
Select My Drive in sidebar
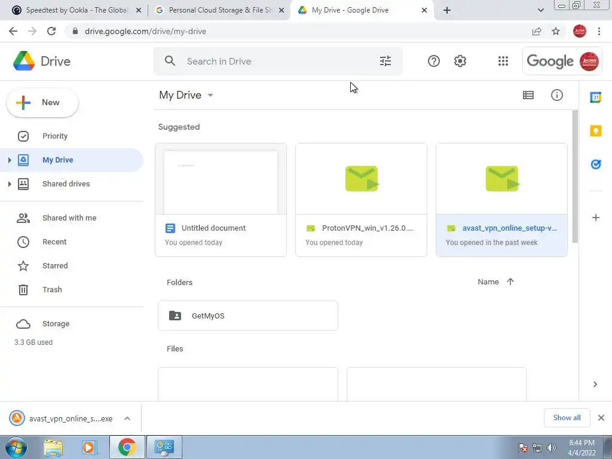pyautogui.click(x=72, y=160)
